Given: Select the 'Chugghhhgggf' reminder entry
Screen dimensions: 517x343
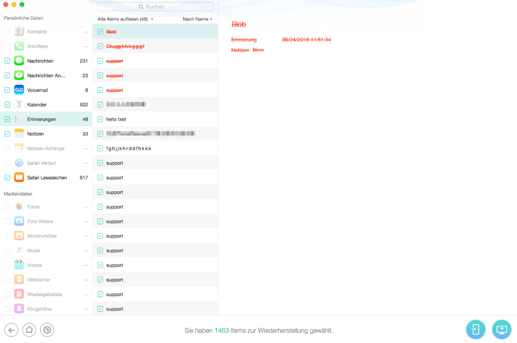Looking at the screenshot, I should [125, 46].
